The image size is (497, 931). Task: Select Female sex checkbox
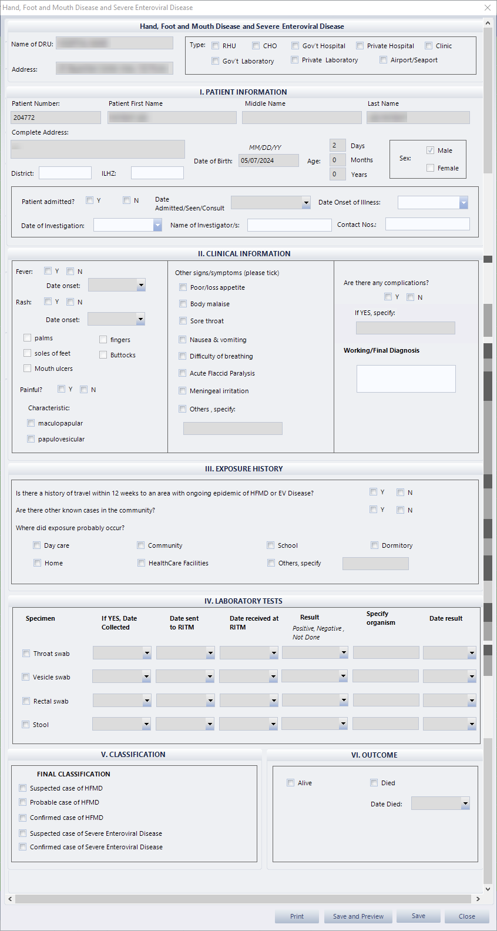pyautogui.click(x=431, y=168)
